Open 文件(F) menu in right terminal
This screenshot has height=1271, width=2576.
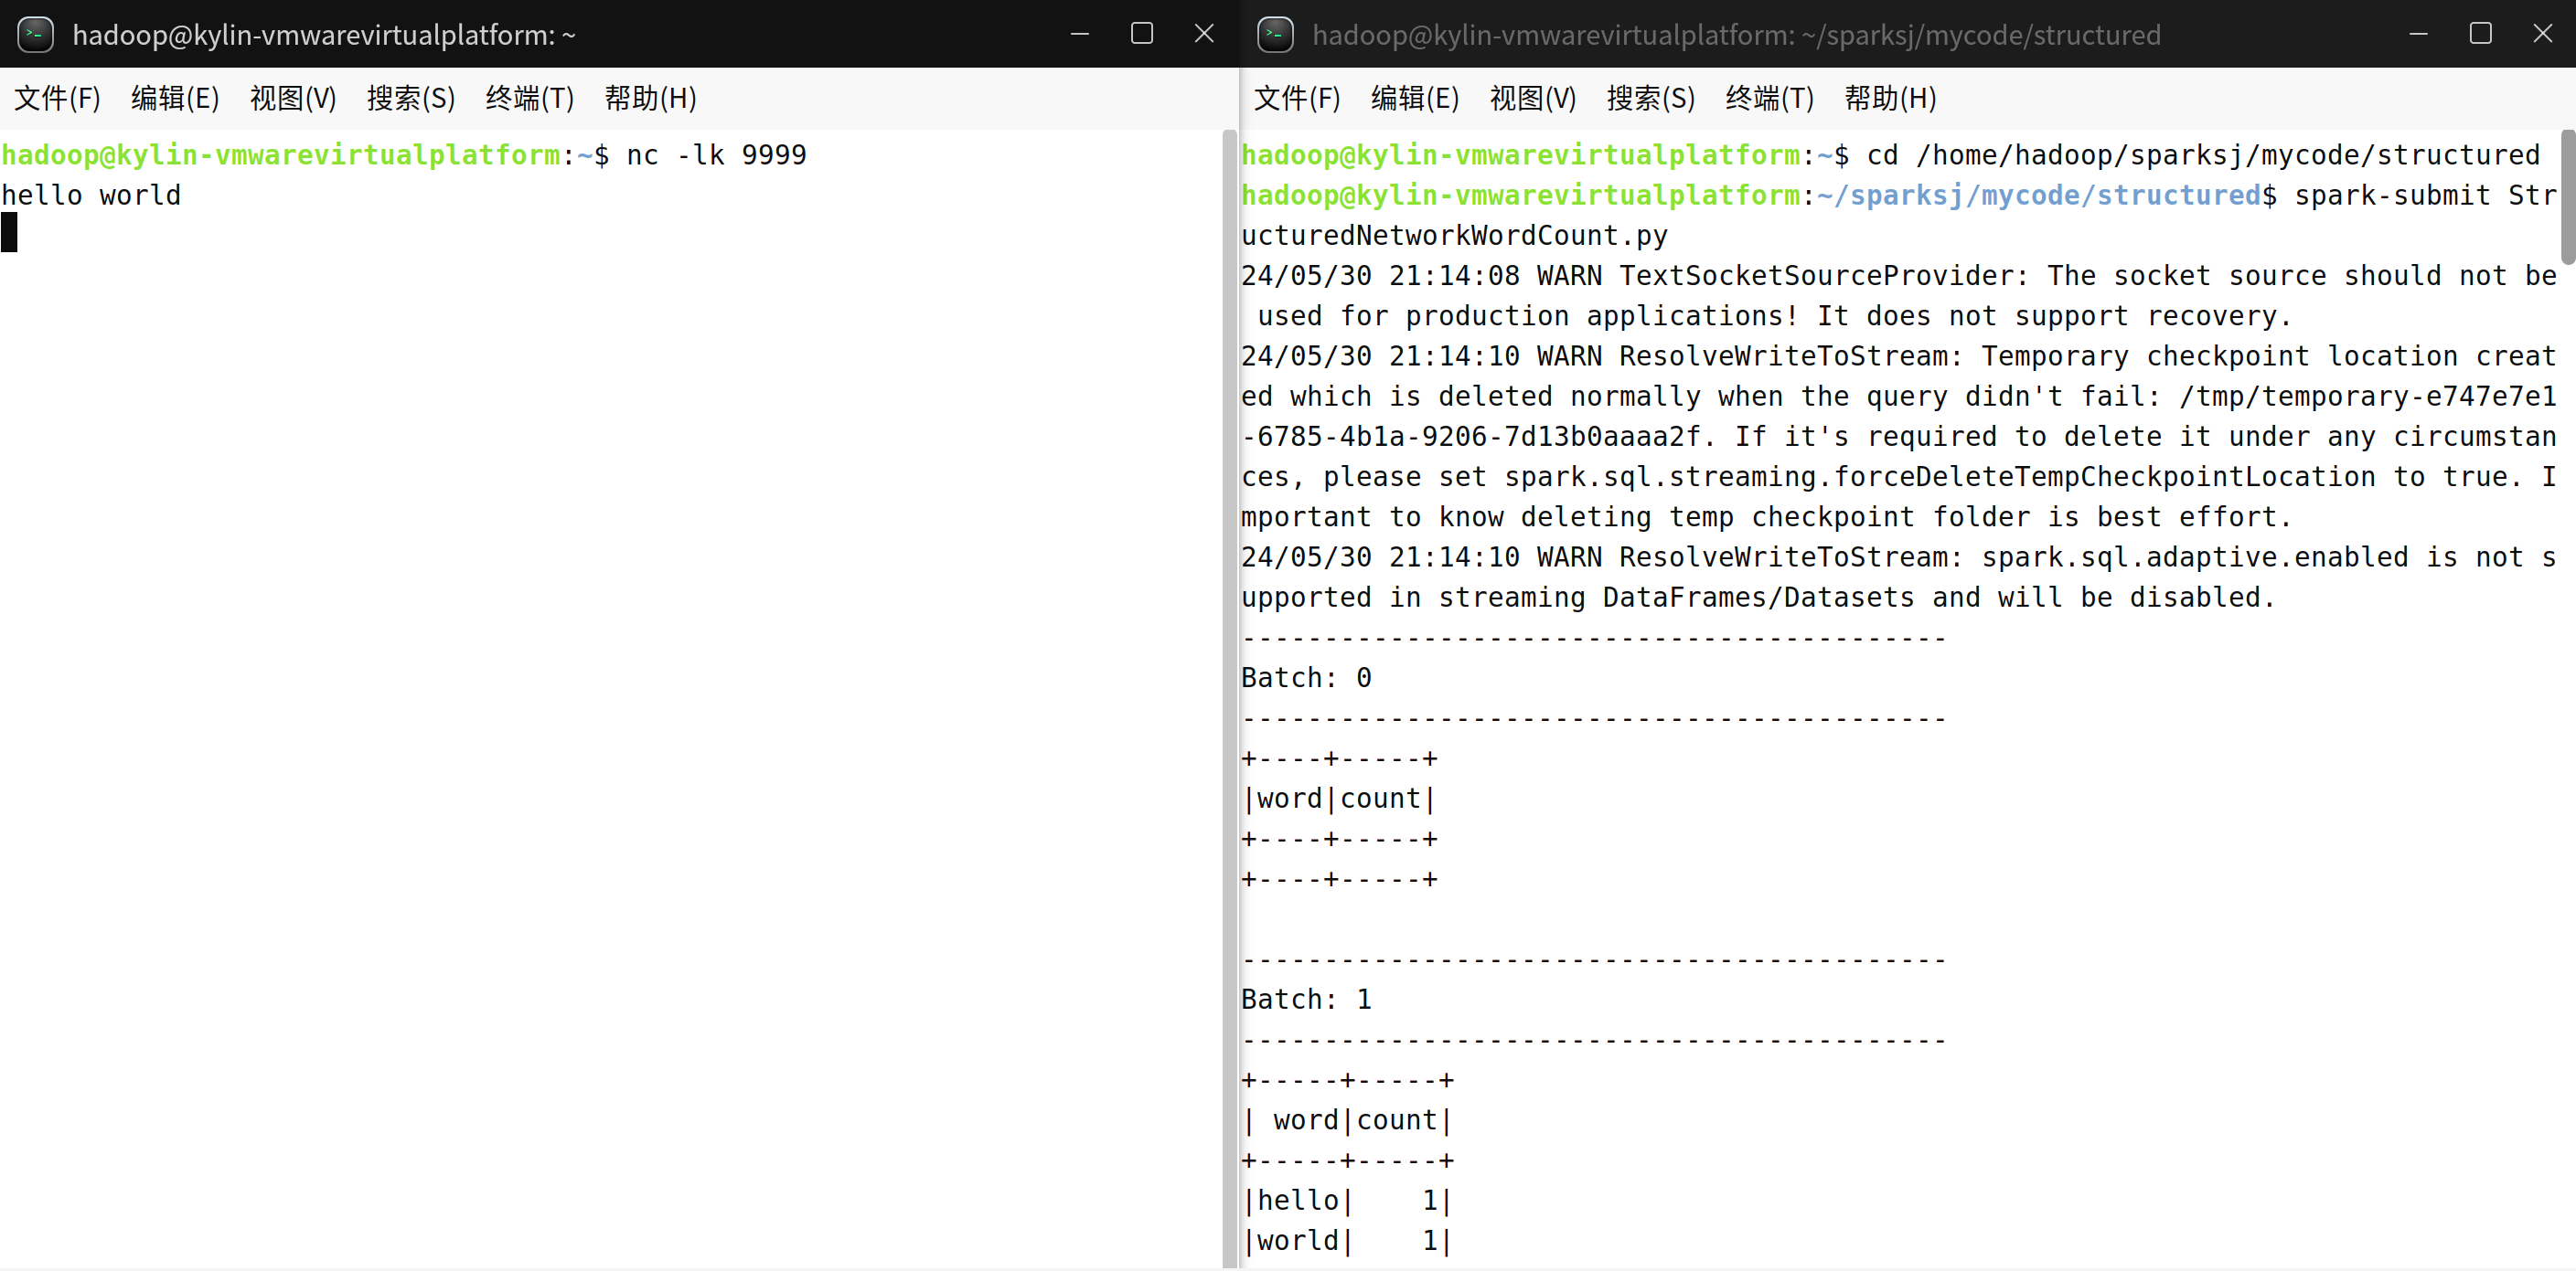point(1297,98)
